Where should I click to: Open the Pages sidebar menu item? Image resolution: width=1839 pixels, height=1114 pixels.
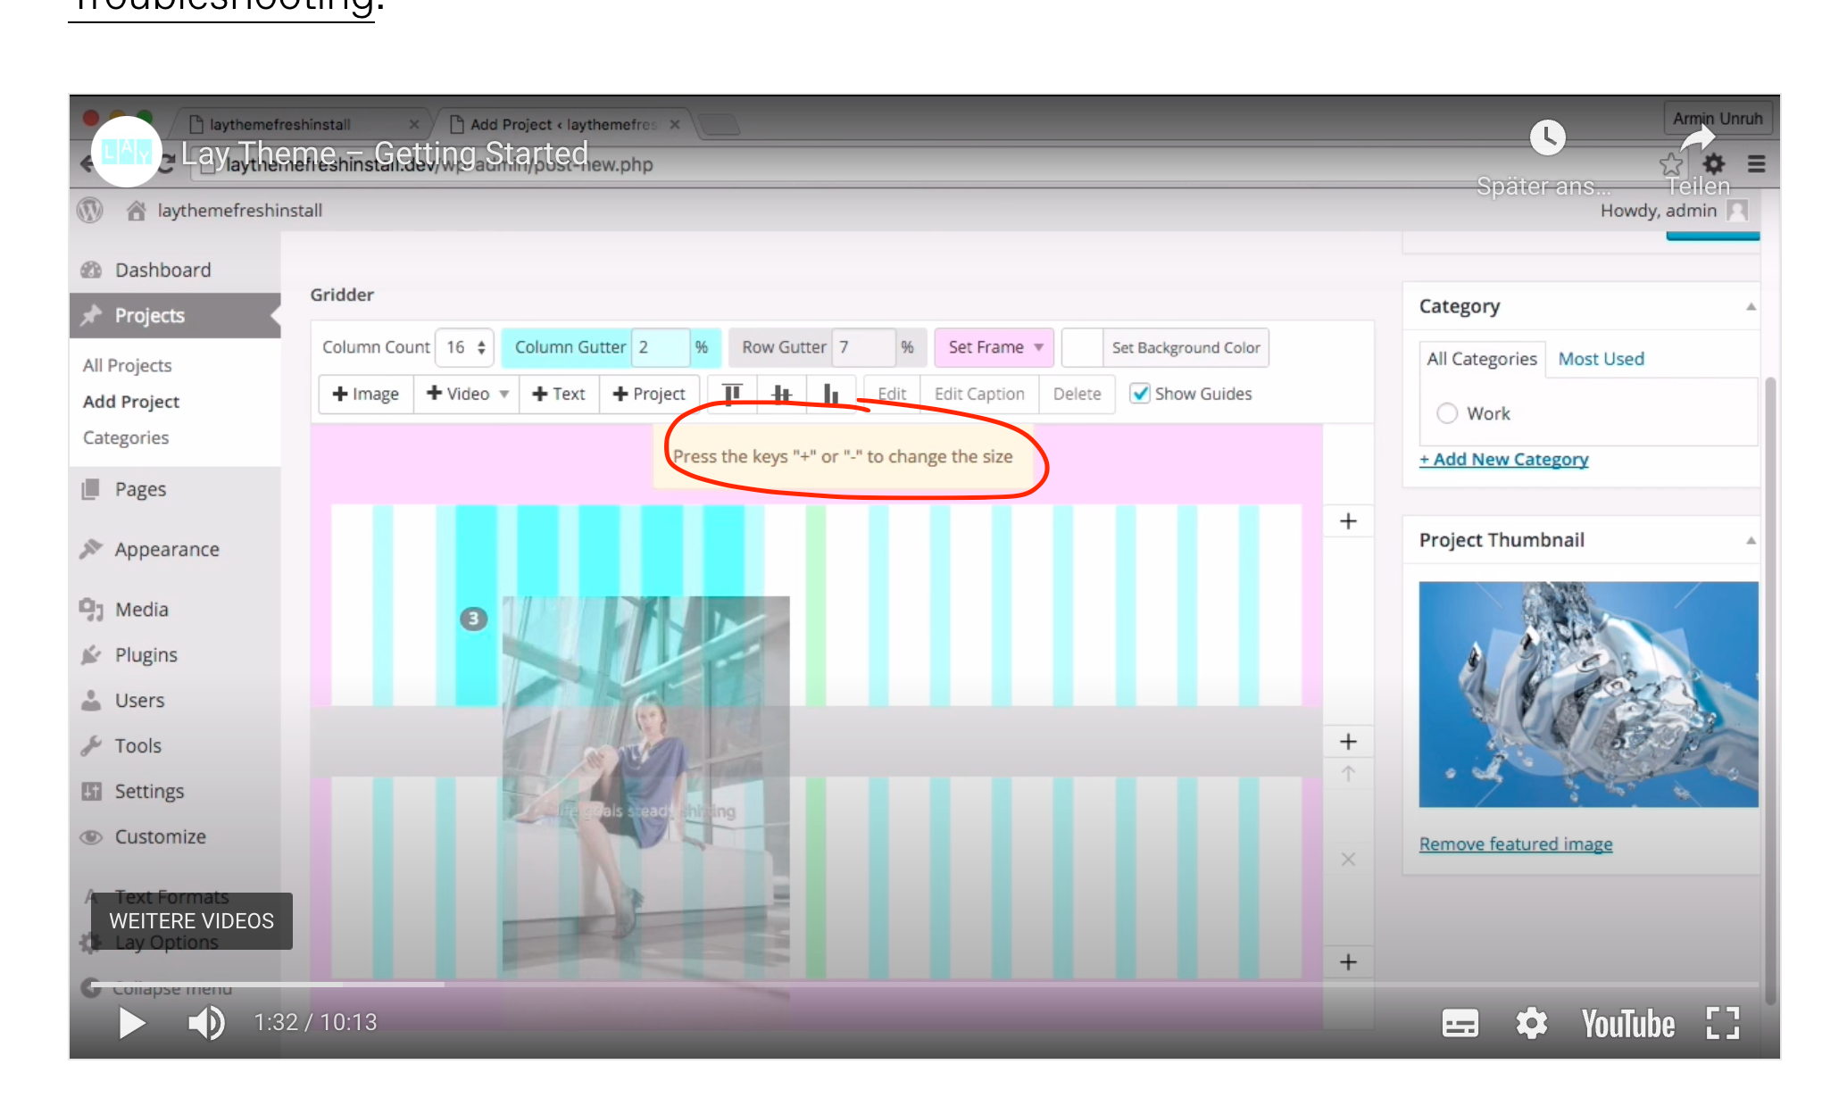140,489
